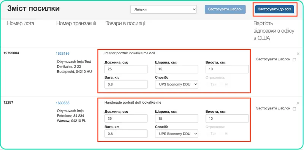Click address line 'Budapesht, 04210 HU'
The image size is (304, 150).
pyautogui.click(x=74, y=72)
